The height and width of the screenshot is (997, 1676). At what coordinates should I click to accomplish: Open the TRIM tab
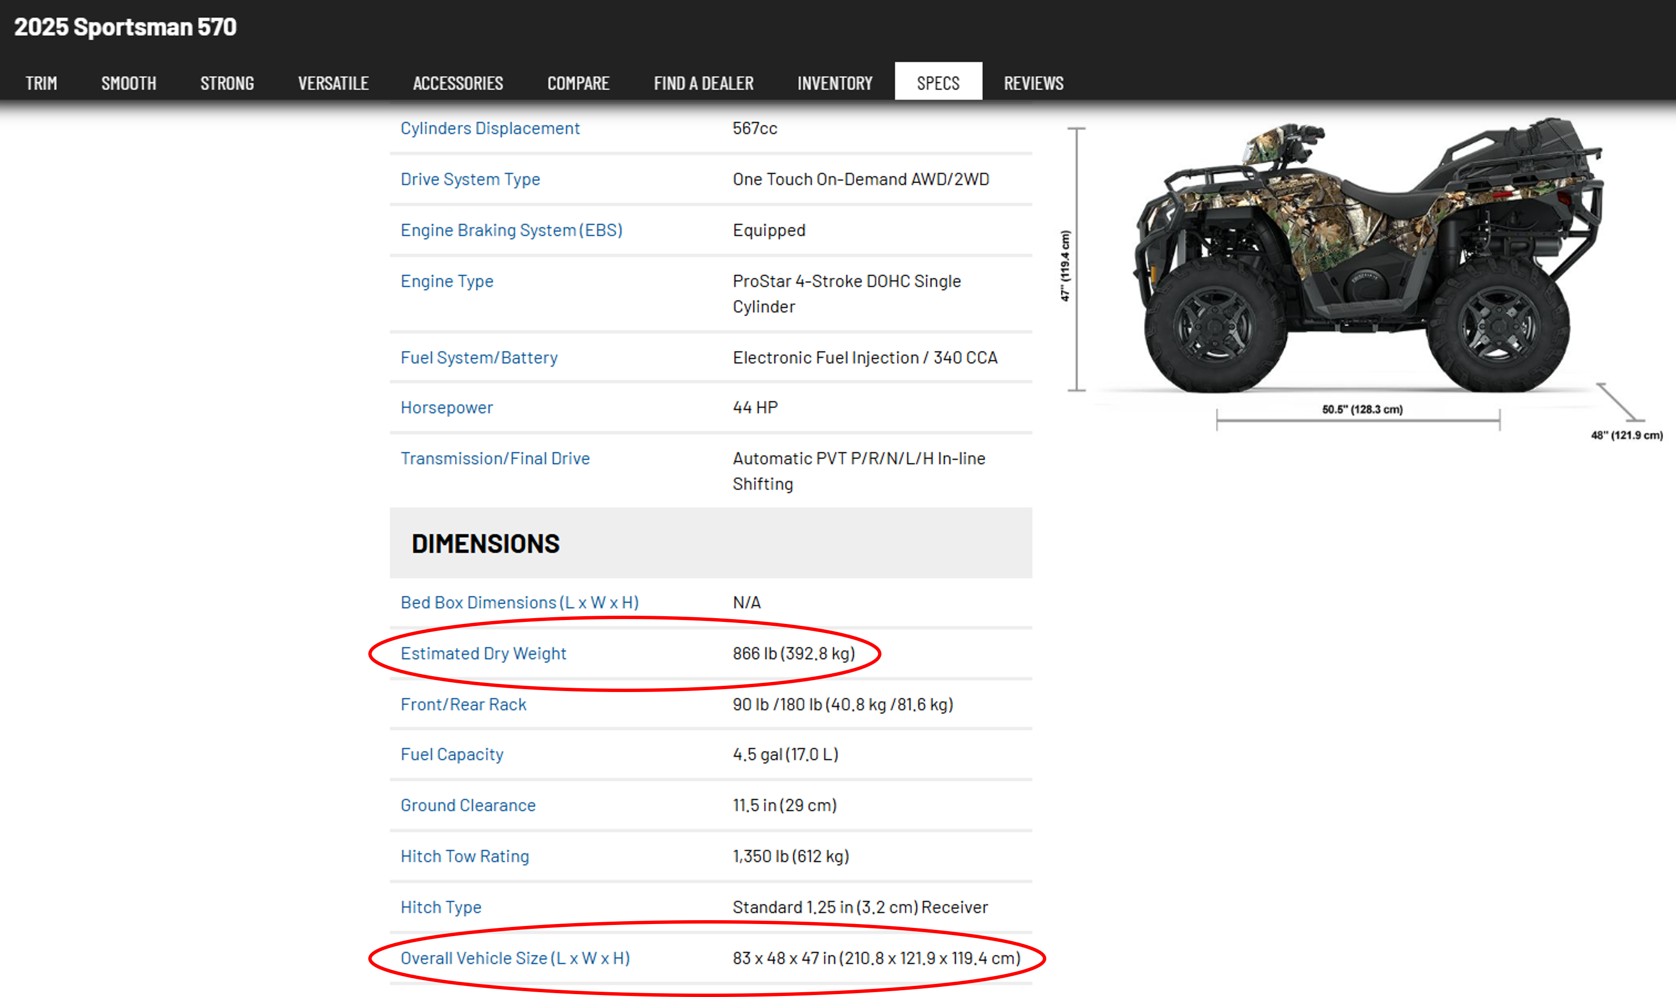(41, 83)
